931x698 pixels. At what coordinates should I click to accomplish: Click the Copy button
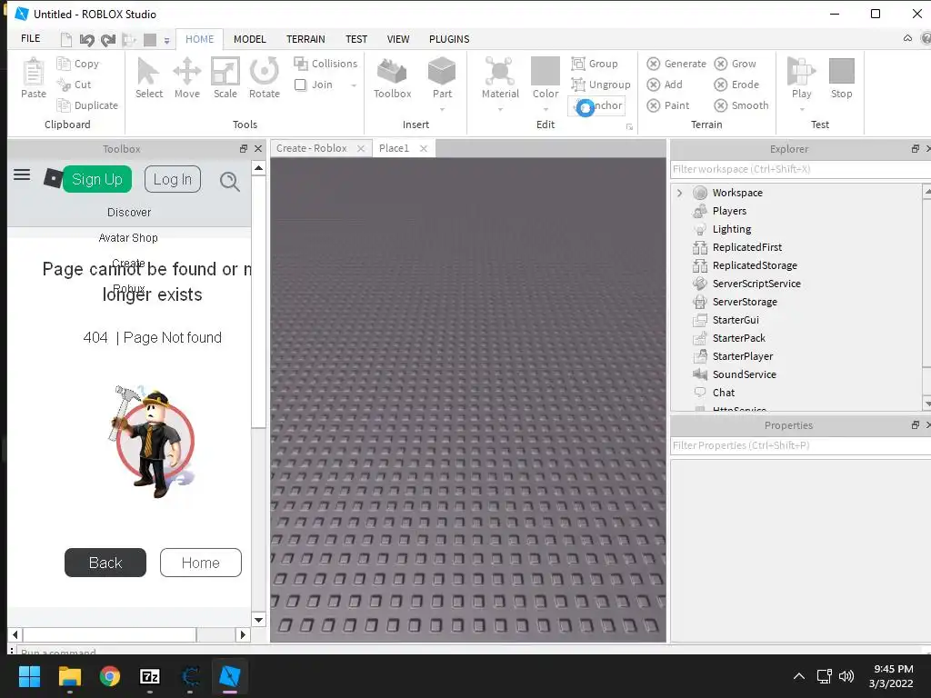coord(78,64)
